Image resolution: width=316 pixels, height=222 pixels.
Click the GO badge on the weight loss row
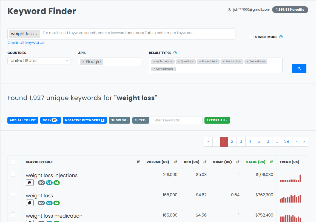tap(41, 203)
